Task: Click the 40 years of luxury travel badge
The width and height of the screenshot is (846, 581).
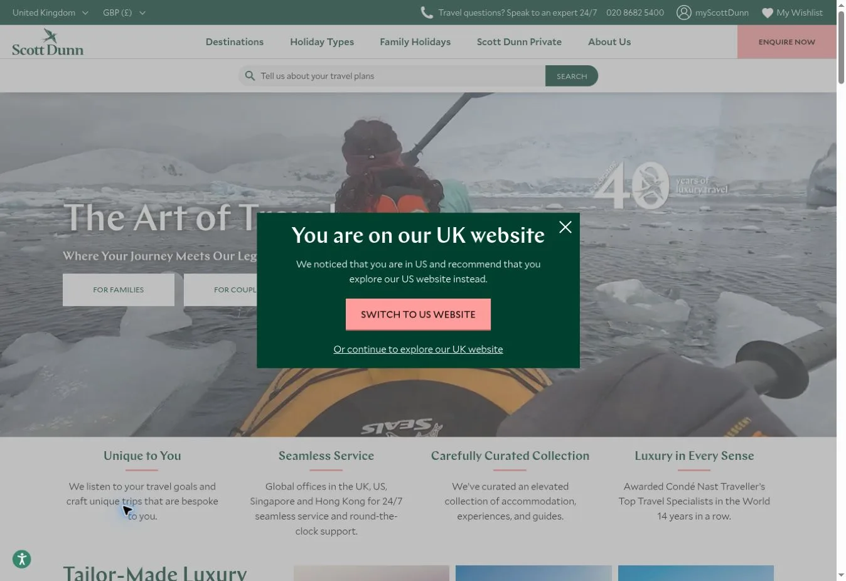Action: 659,185
